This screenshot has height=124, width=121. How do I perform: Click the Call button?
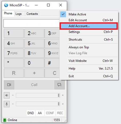coord(34,85)
